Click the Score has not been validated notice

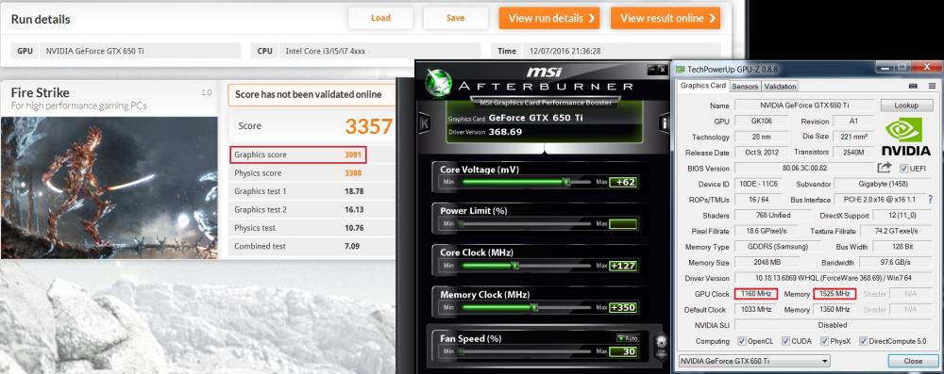(x=312, y=94)
